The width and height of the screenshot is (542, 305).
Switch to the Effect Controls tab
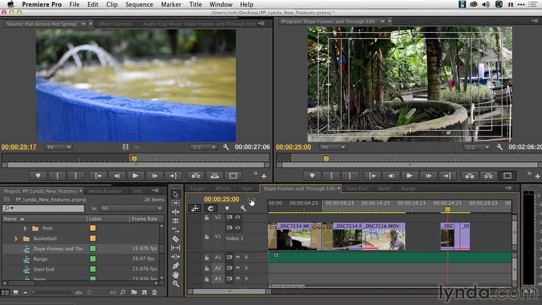[115, 24]
